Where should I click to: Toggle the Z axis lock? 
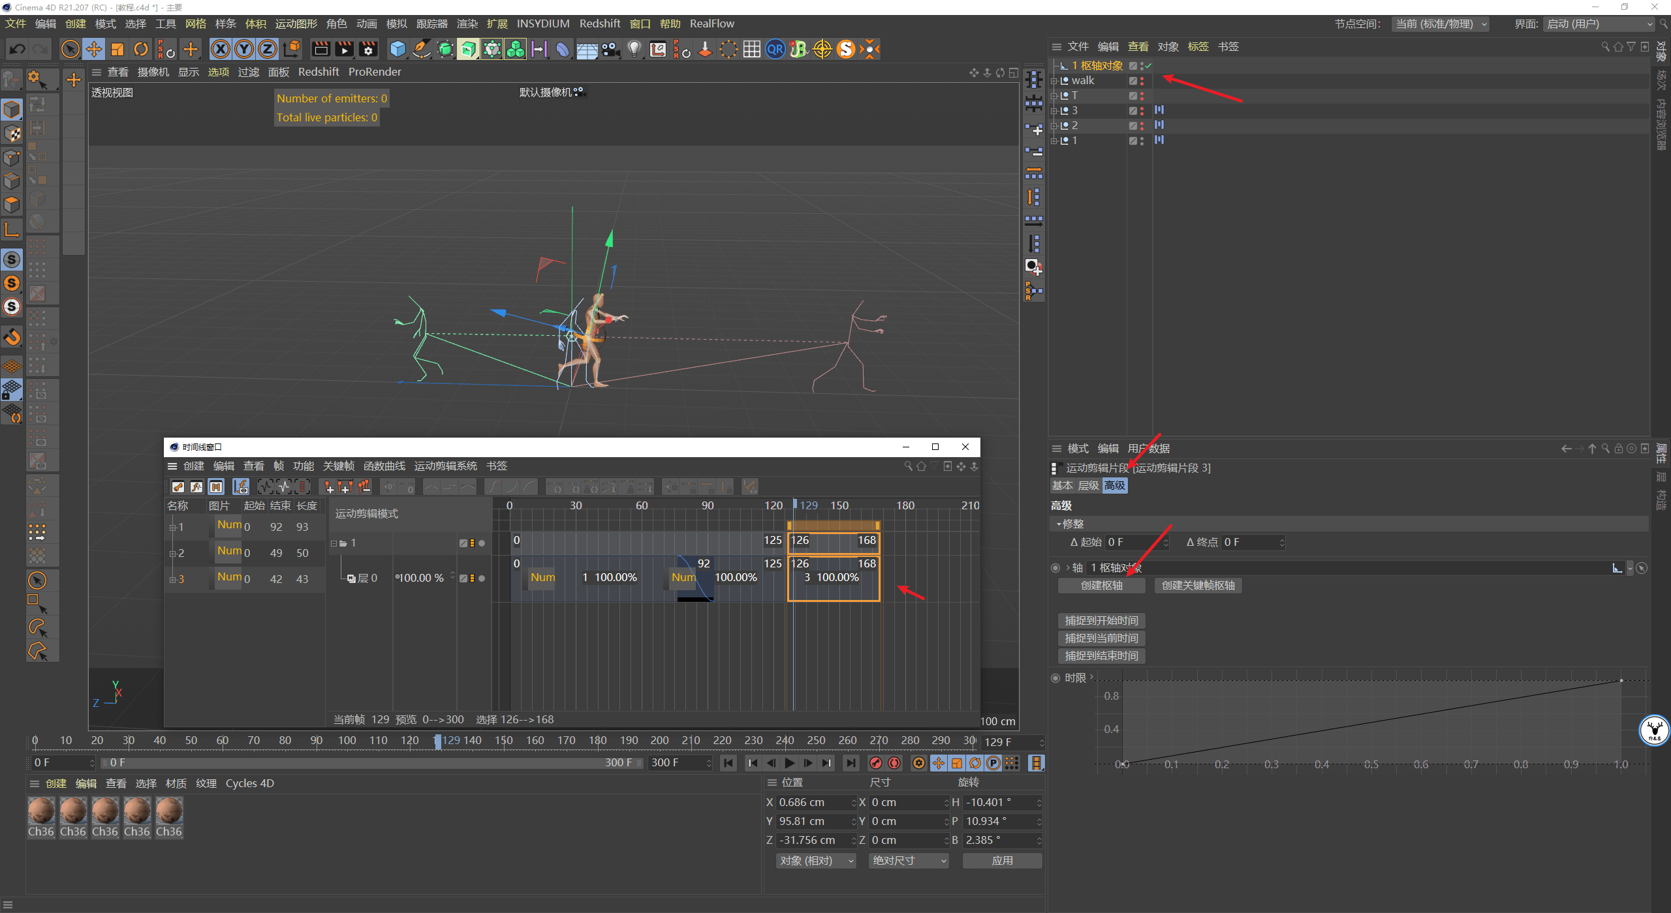(x=268, y=49)
